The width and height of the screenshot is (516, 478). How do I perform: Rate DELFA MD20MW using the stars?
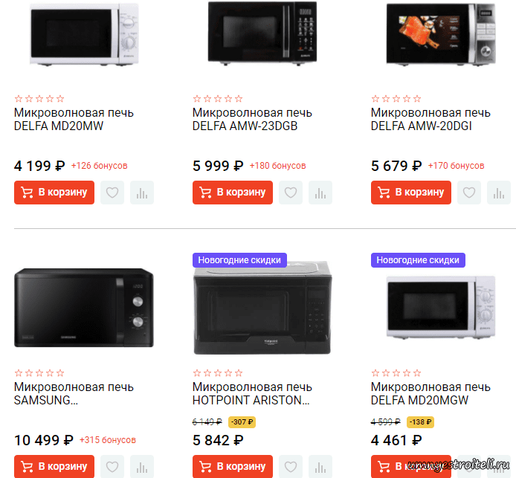click(39, 98)
